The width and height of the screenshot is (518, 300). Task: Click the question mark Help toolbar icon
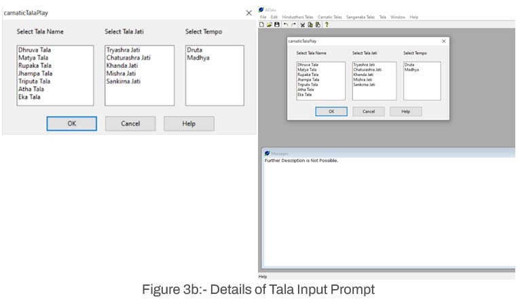(327, 24)
